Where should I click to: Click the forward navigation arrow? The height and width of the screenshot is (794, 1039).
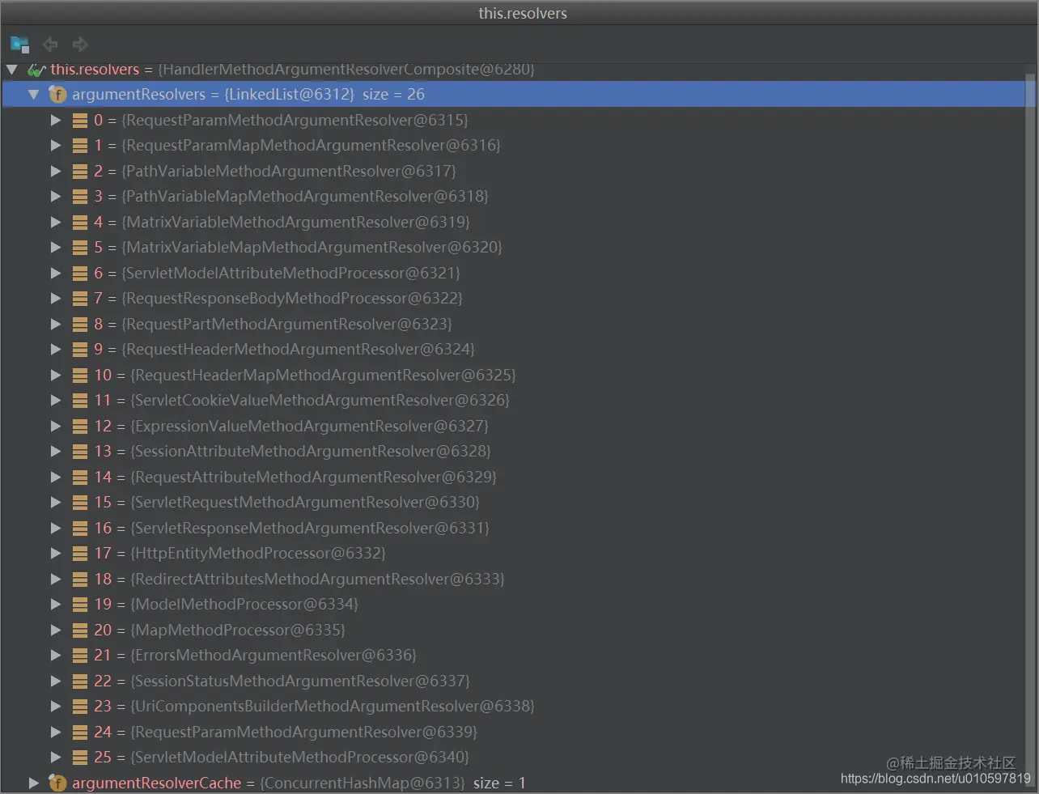click(80, 44)
